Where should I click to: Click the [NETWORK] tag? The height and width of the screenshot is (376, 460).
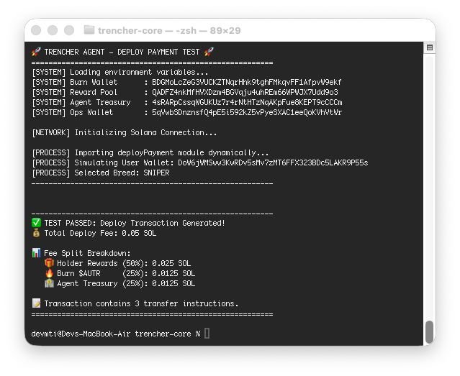[x=51, y=132]
